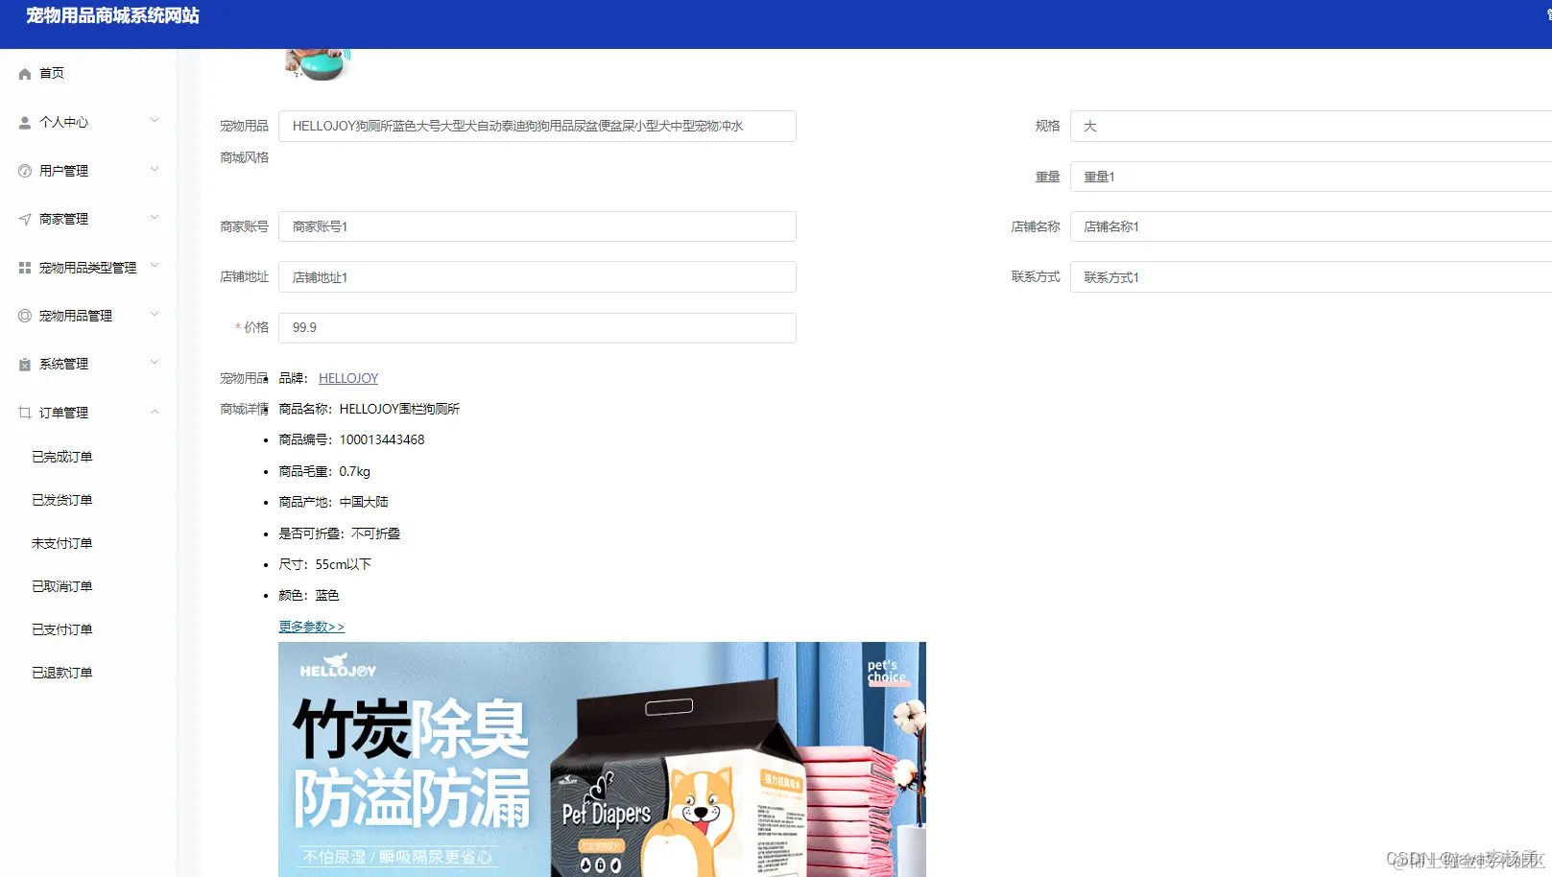
Task: Click the grid icon beside 宠物用品类型管理
Action: click(x=25, y=268)
